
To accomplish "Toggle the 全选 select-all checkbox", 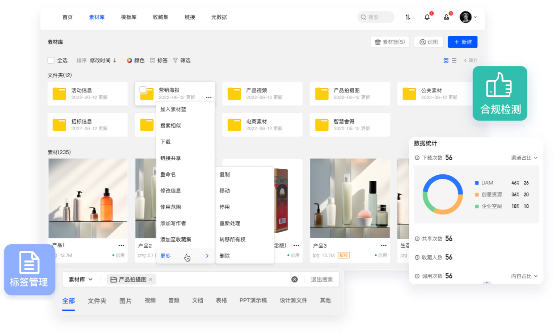I will pos(51,60).
